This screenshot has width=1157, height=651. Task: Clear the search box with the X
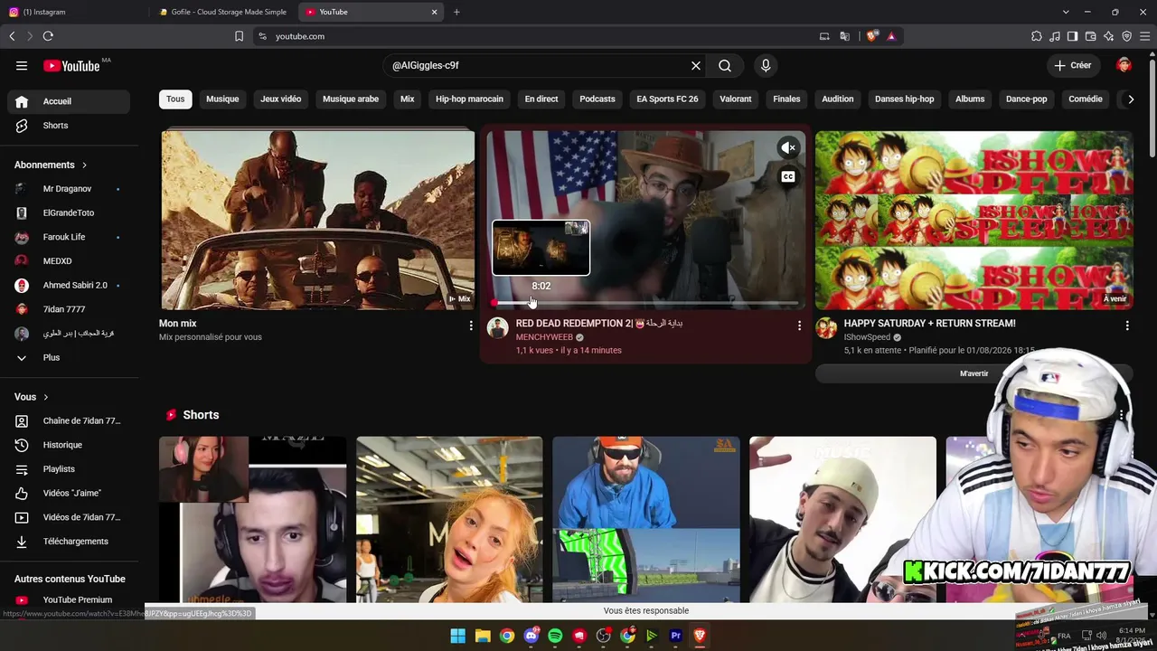tap(696, 65)
